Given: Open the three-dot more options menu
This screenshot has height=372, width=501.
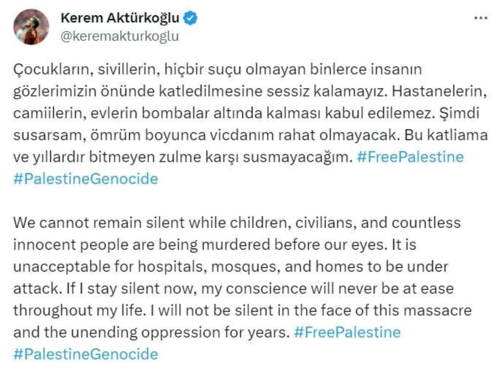Looking at the screenshot, I should 480,19.
